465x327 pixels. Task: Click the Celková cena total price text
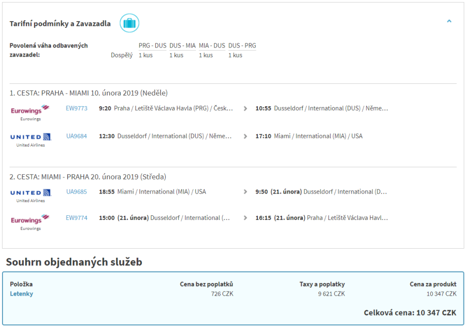410,313
